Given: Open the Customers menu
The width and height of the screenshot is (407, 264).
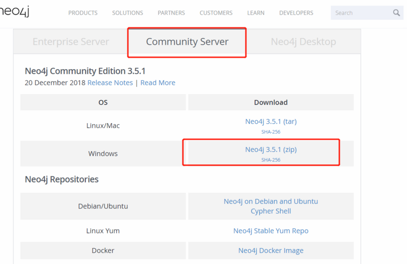Looking at the screenshot, I should click(216, 13).
